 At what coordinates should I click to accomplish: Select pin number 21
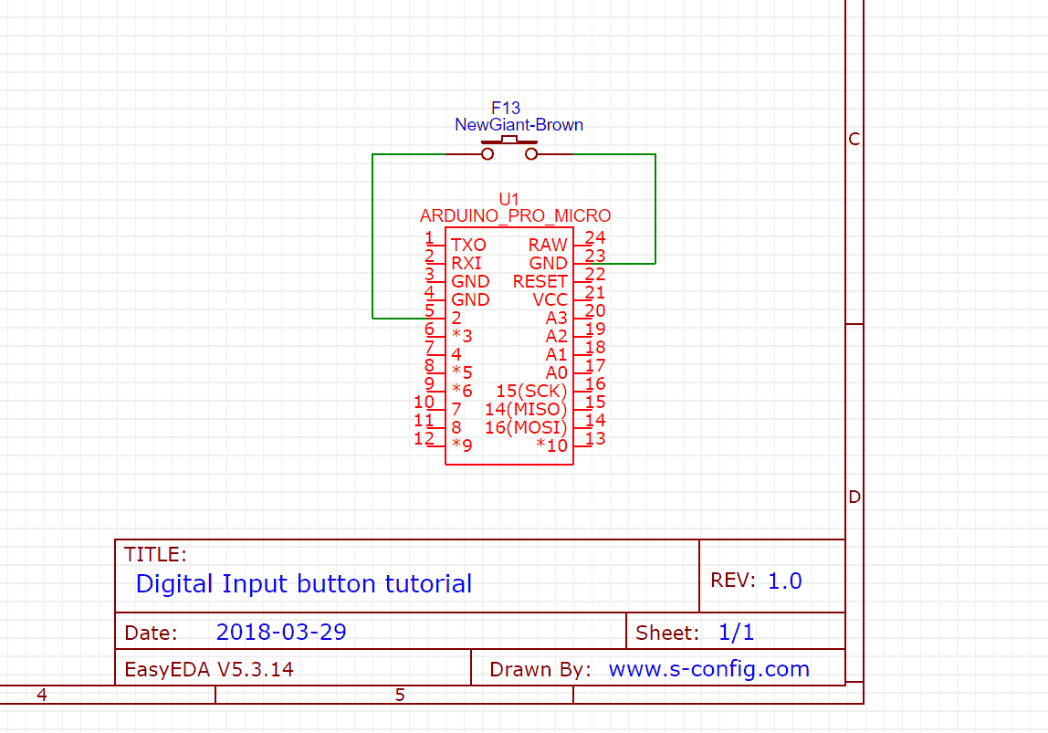tap(595, 292)
